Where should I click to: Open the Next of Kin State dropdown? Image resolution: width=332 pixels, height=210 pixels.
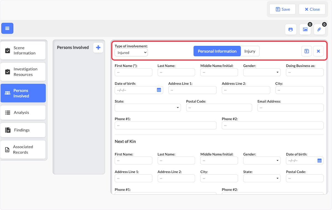[262, 178]
